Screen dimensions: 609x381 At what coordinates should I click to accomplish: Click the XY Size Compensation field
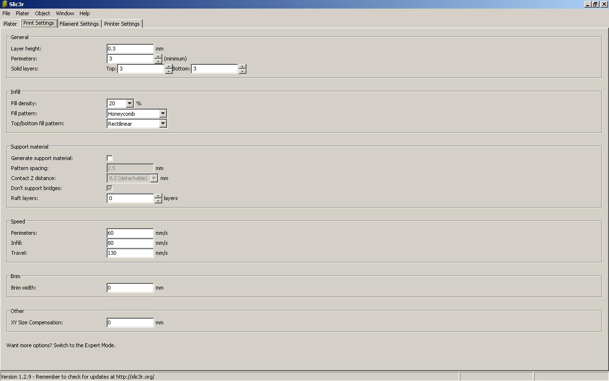130,322
